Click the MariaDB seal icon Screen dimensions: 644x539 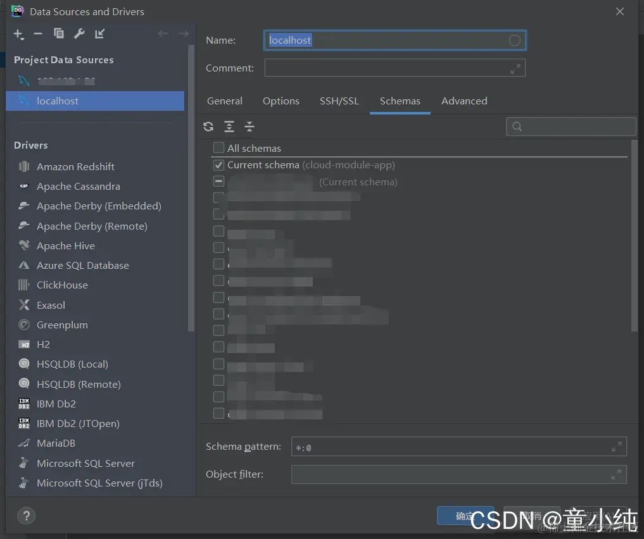[x=24, y=443]
